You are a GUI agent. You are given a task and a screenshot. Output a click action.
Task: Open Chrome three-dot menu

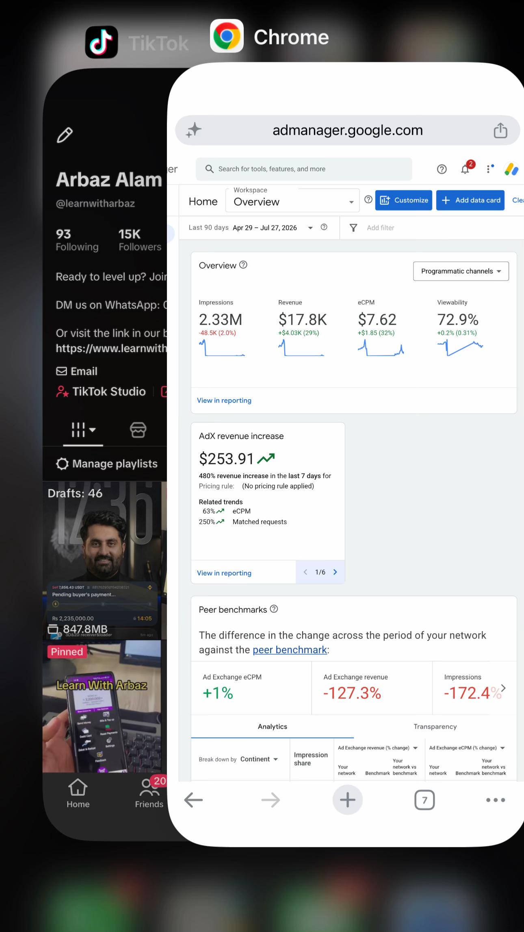click(496, 800)
